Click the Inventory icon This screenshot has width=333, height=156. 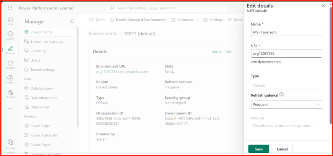[26, 51]
